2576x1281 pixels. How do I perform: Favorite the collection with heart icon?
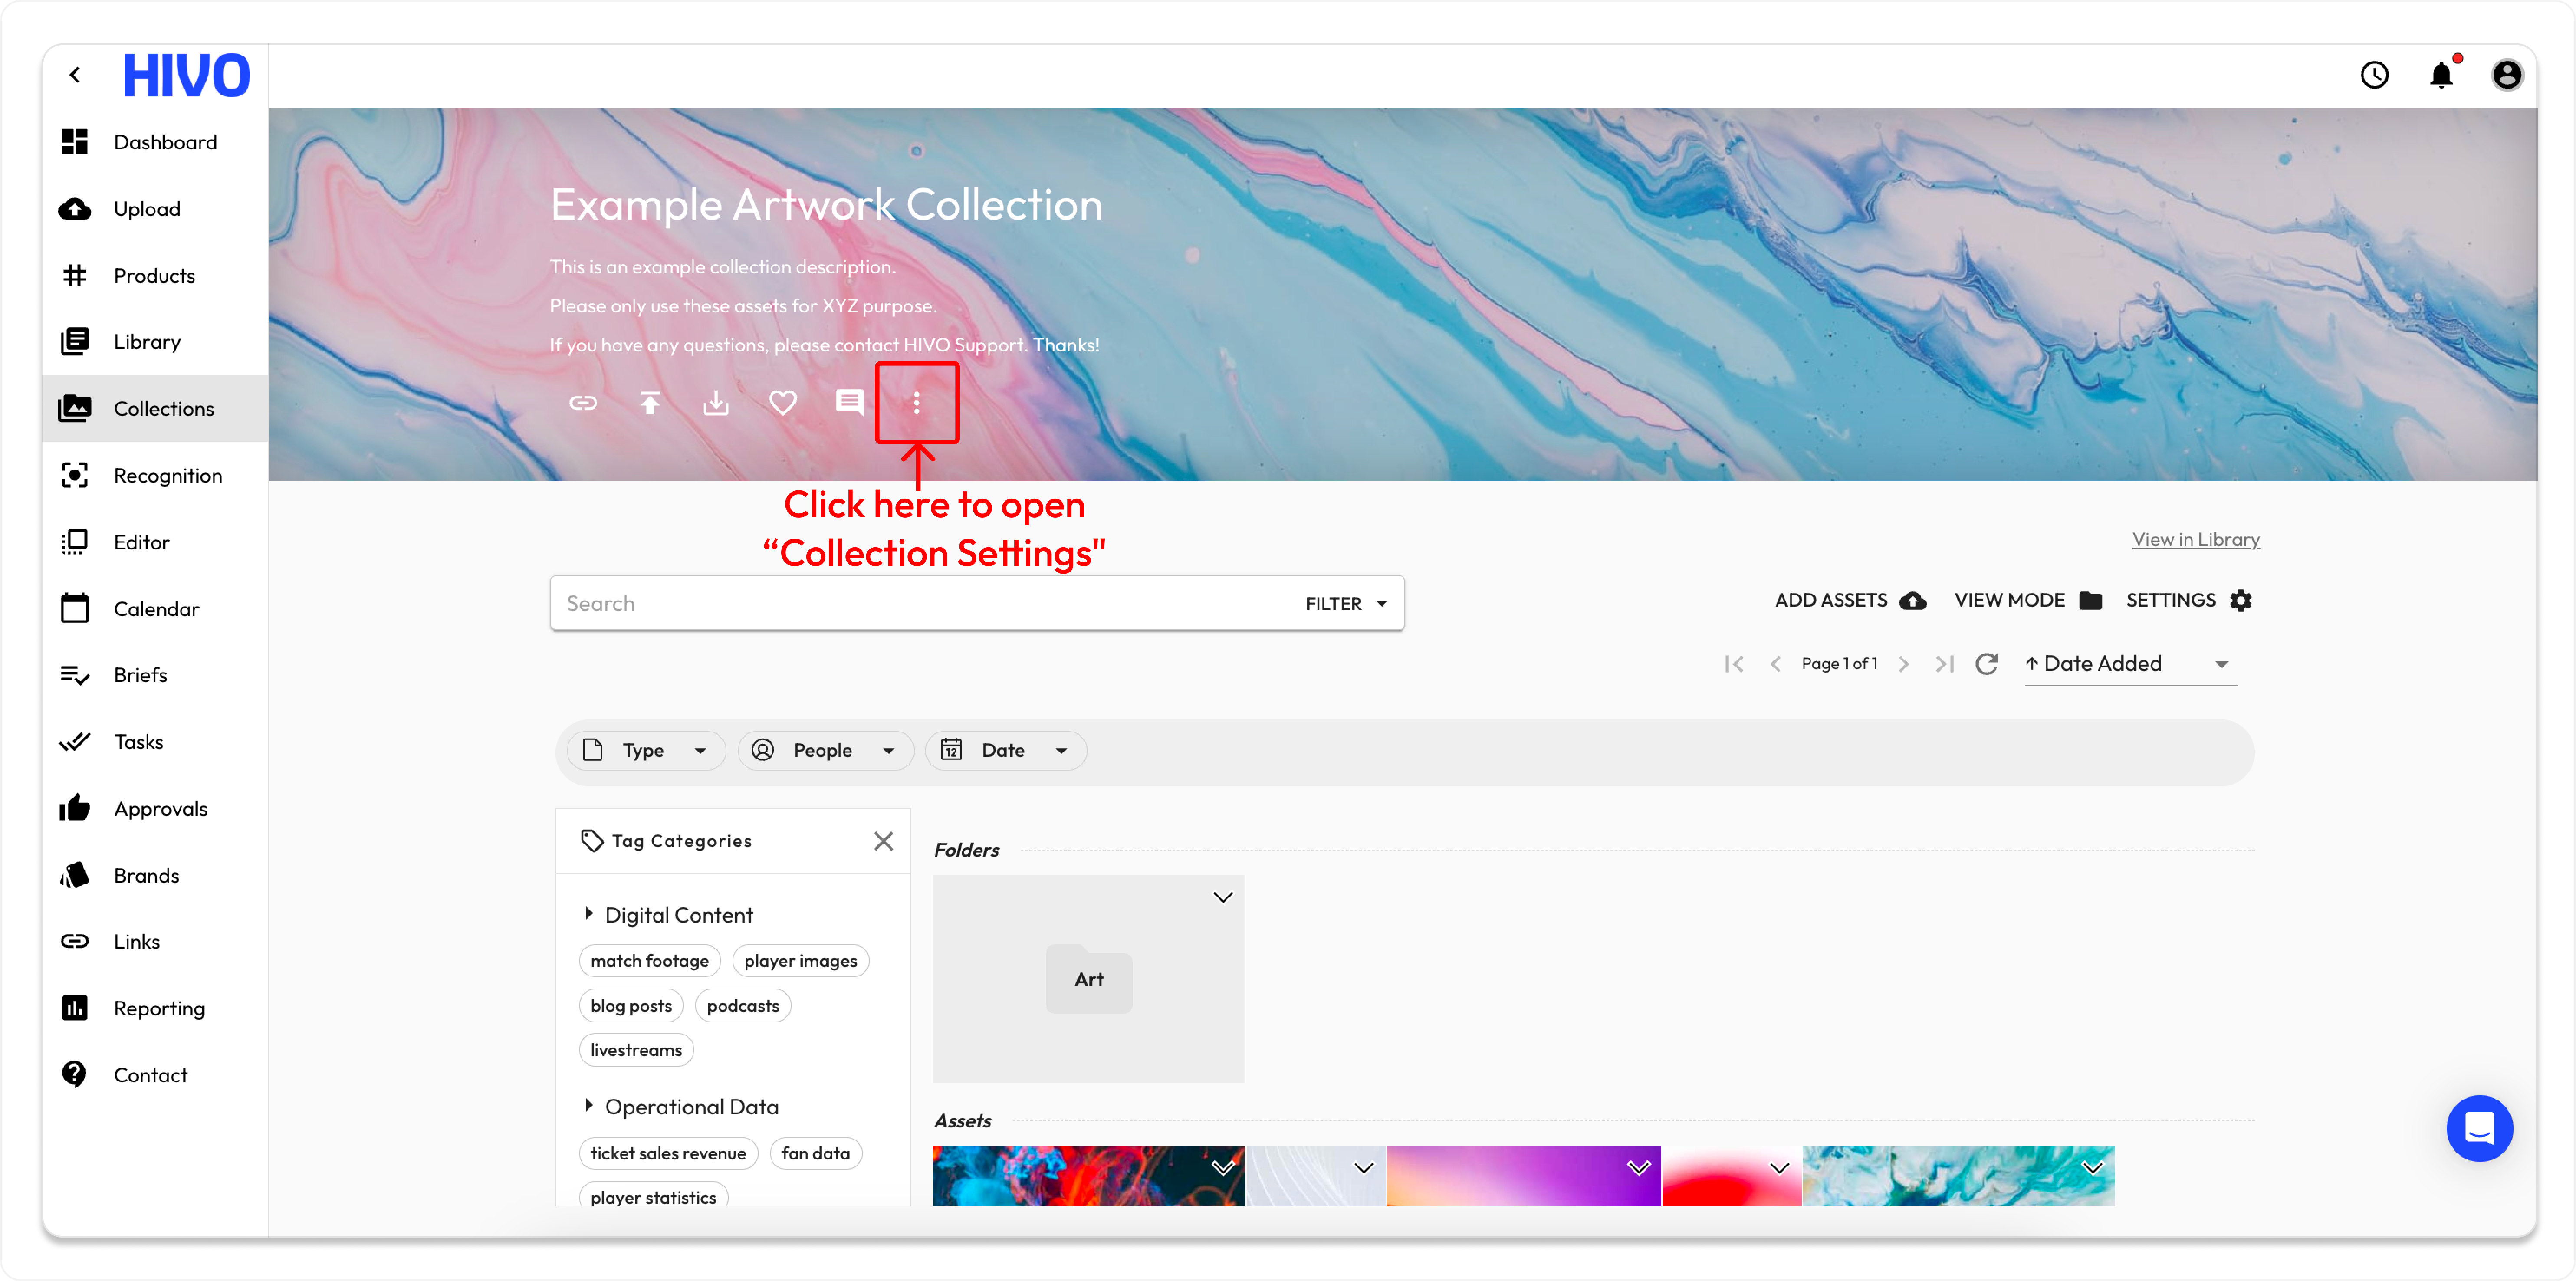pyautogui.click(x=783, y=403)
